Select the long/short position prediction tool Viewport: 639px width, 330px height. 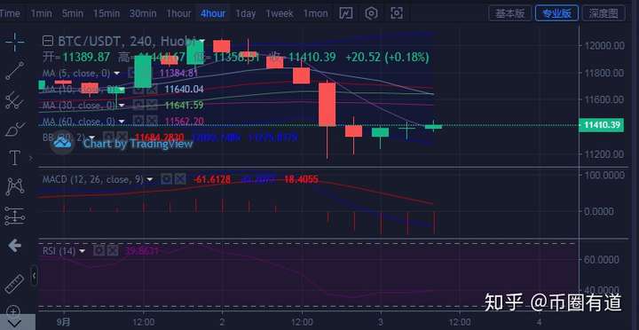(15, 216)
